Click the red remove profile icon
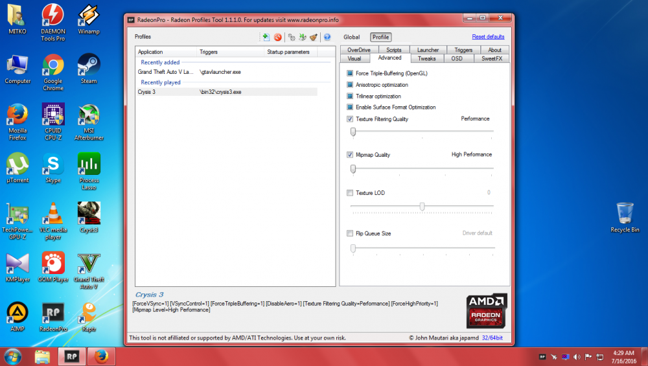Image resolution: width=648 pixels, height=366 pixels. 278,37
